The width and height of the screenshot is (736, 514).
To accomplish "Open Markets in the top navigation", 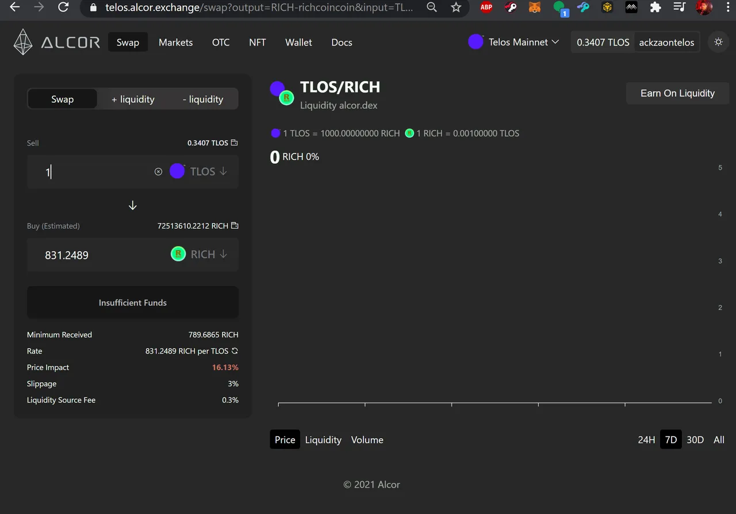I will click(x=175, y=42).
